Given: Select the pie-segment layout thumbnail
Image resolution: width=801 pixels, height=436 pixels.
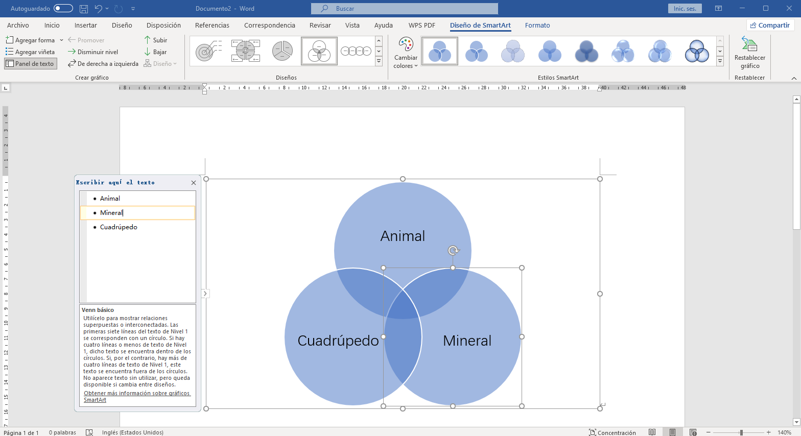Looking at the screenshot, I should [282, 51].
